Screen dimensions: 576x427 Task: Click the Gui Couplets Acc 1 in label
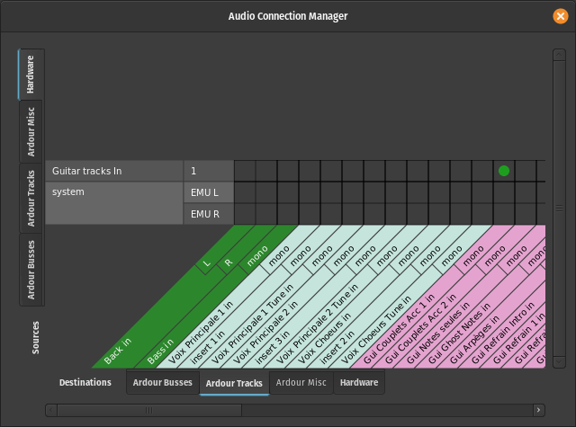(400, 329)
